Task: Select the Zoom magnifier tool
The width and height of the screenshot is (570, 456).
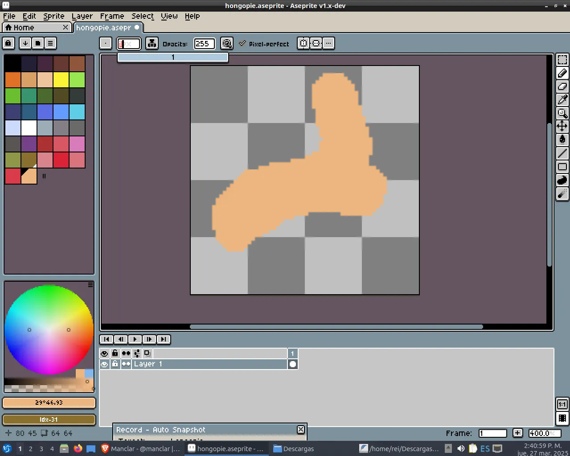Action: (x=562, y=113)
